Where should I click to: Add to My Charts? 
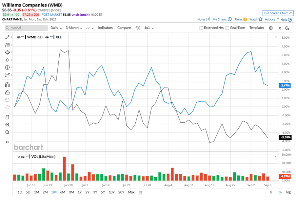(x=222, y=19)
